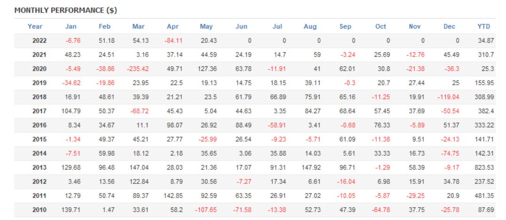Click the Dec column header
Screen dimensions: 506x220
pyautogui.click(x=449, y=26)
